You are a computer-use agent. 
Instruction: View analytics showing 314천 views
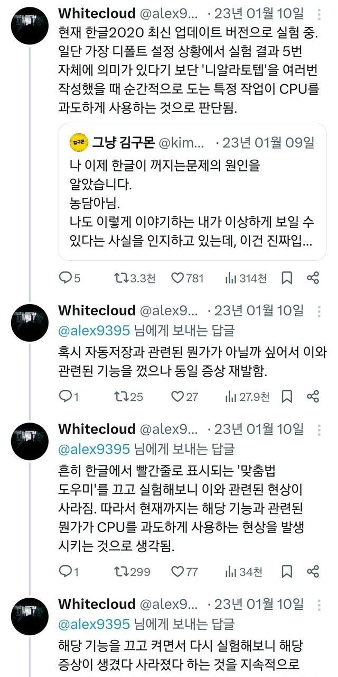pyautogui.click(x=231, y=278)
